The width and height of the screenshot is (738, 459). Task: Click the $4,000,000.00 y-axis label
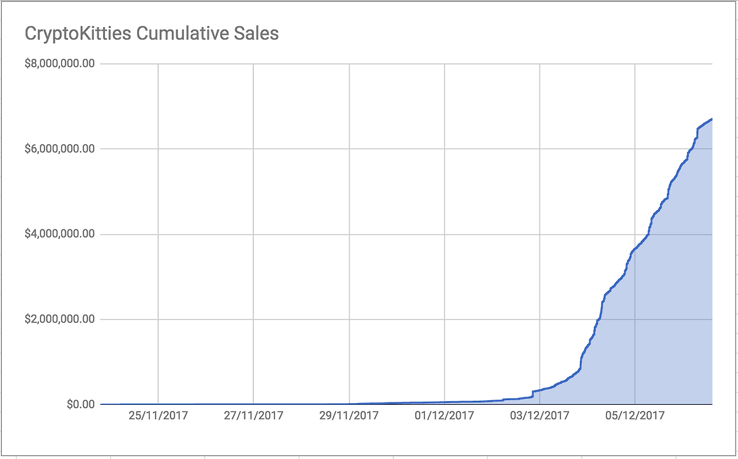click(x=59, y=234)
